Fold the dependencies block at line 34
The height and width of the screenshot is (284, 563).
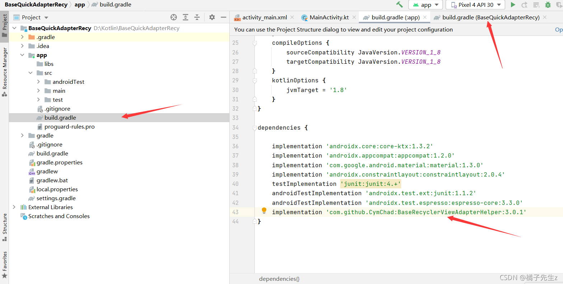[x=254, y=128]
